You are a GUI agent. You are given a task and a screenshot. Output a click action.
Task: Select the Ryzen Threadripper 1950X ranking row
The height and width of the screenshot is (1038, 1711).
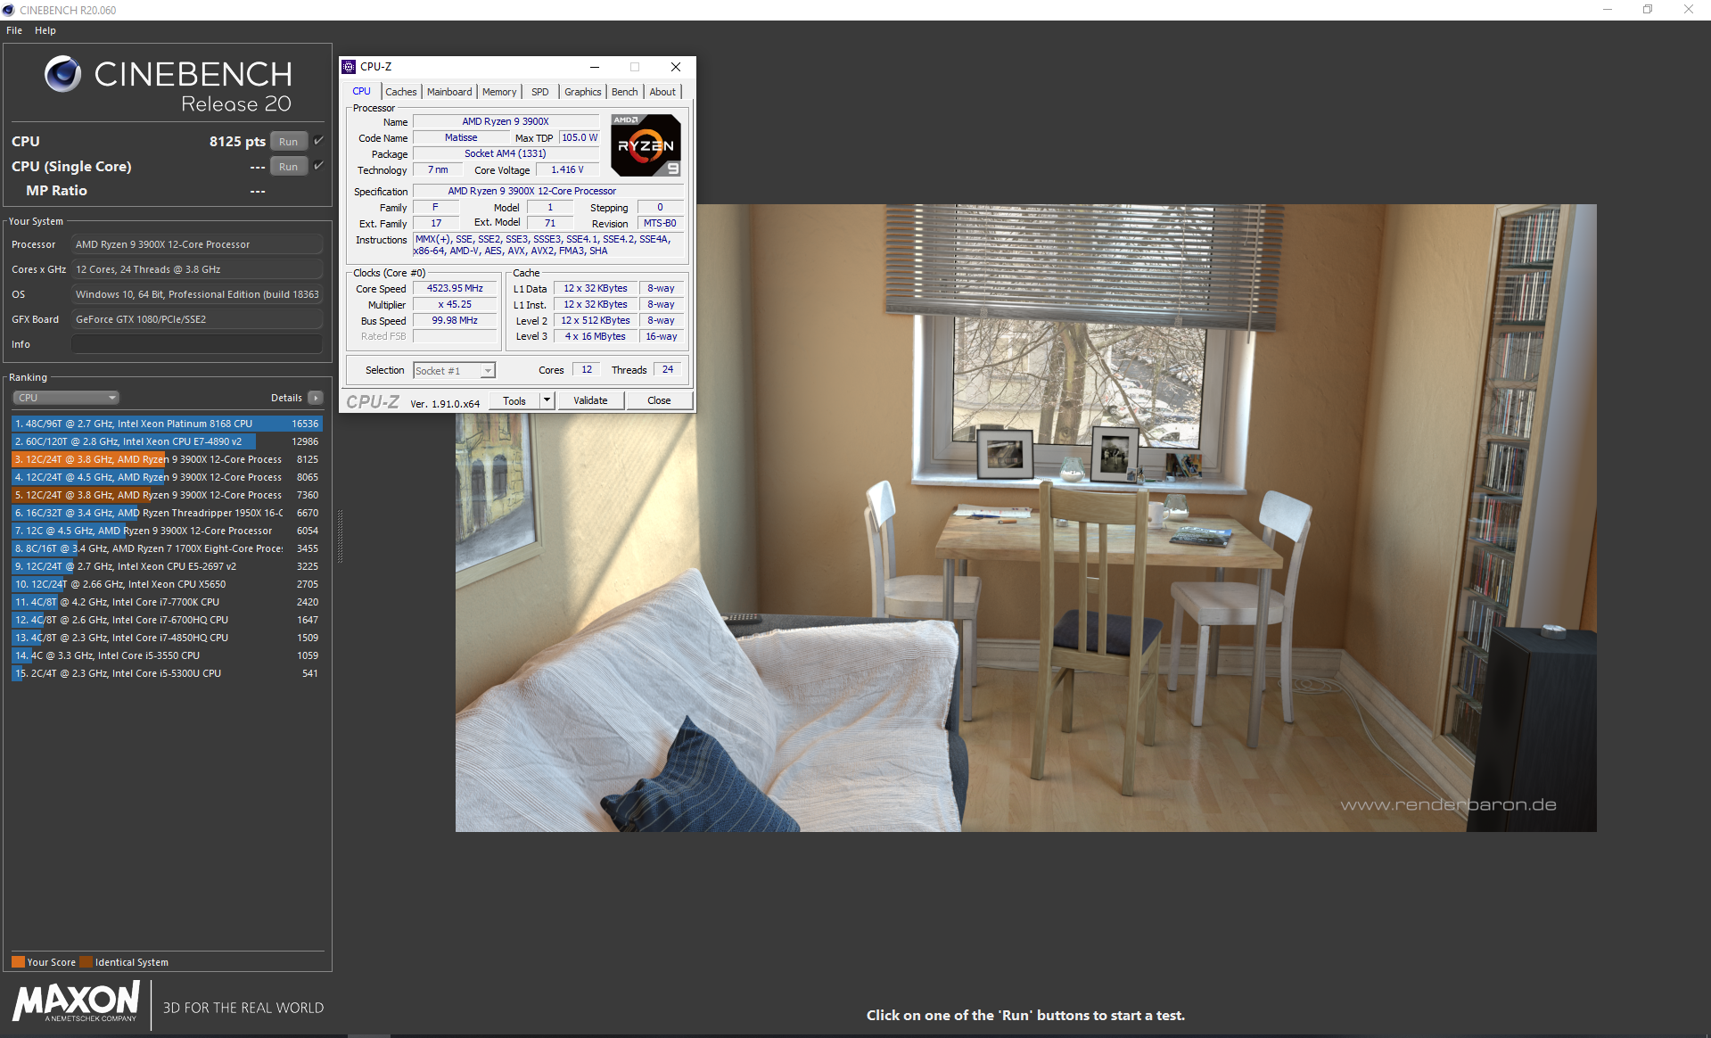(x=167, y=513)
